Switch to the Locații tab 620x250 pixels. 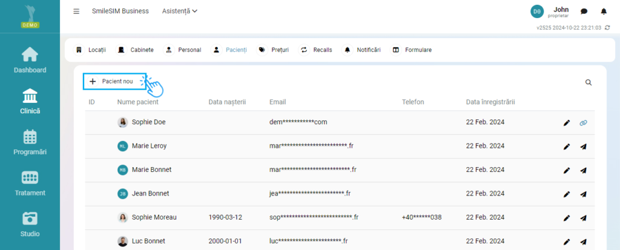tap(91, 50)
